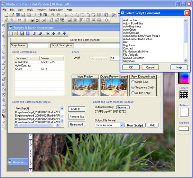Select the Single Cmd radio button
The height and width of the screenshot is (178, 193).
pyautogui.click(x=133, y=82)
